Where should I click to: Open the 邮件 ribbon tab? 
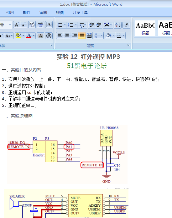(x=27, y=13)
